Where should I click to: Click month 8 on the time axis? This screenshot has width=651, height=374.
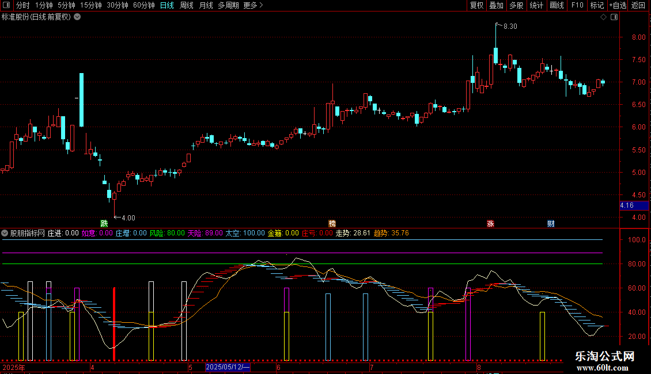[x=479, y=367]
